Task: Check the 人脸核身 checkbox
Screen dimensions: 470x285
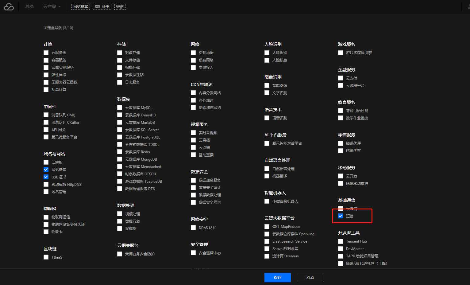Action: 267,60
